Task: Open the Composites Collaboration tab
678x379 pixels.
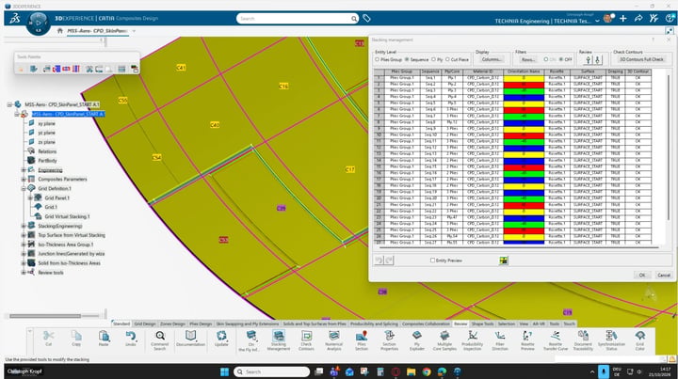Action: (x=426, y=324)
